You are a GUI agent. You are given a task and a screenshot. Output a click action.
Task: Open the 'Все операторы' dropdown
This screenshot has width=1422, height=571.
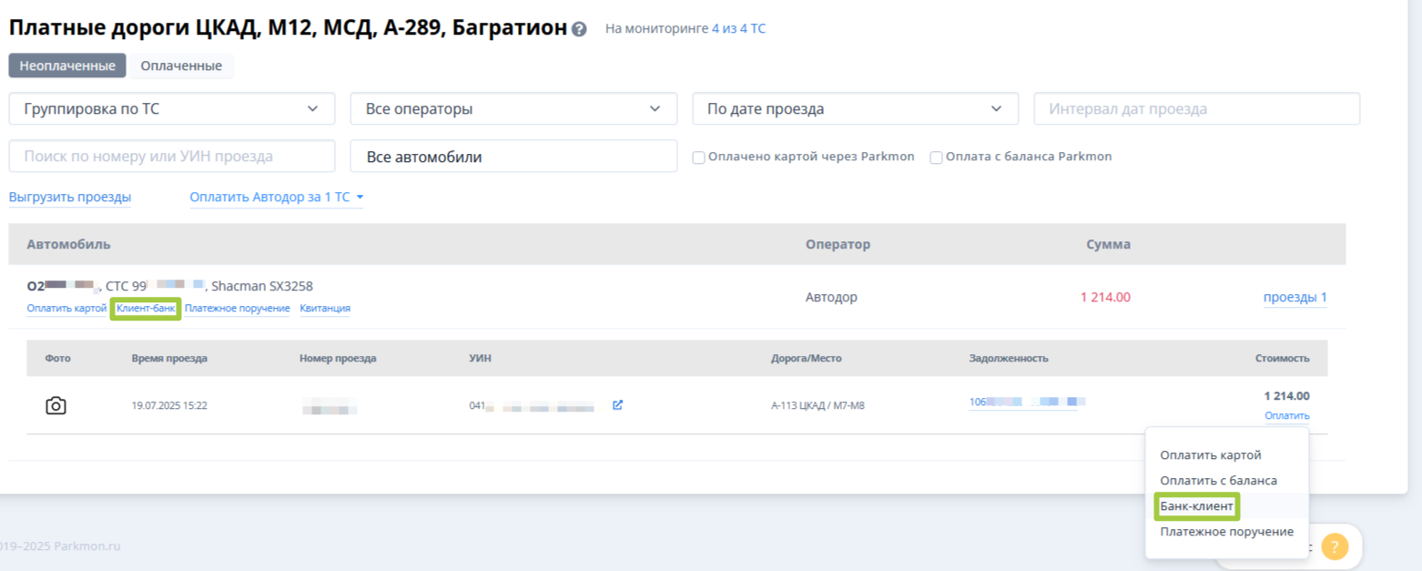click(x=513, y=108)
